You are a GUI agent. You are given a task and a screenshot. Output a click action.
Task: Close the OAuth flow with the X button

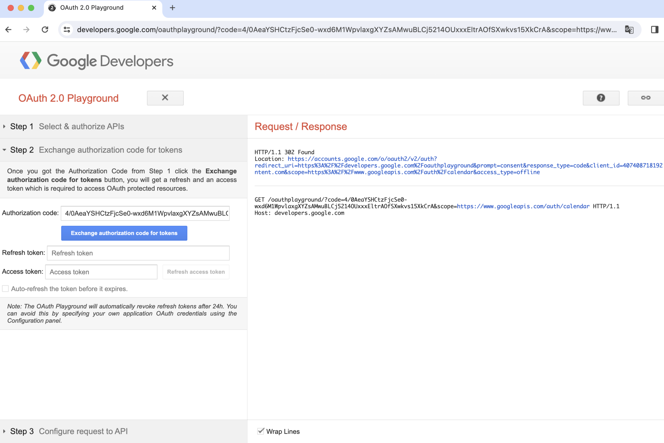coord(165,98)
